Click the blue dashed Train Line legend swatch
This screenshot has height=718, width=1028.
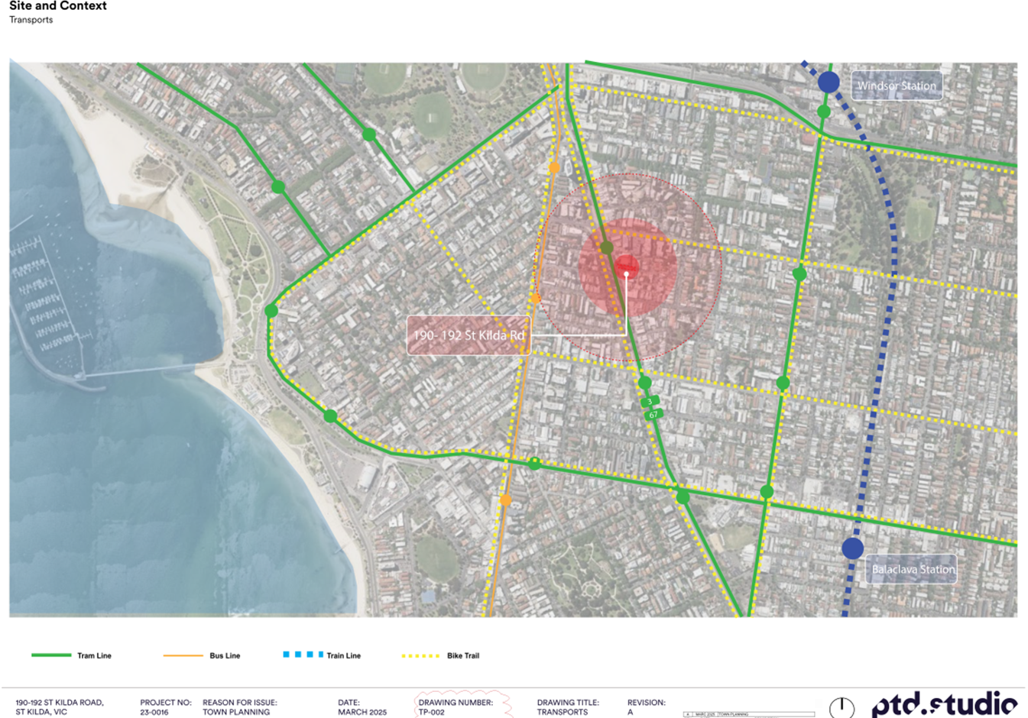[303, 655]
